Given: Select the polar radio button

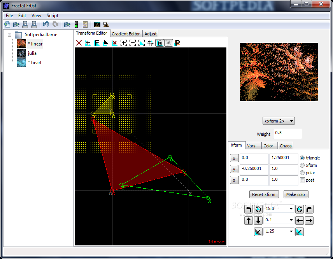Looking at the screenshot, I should tap(302, 173).
